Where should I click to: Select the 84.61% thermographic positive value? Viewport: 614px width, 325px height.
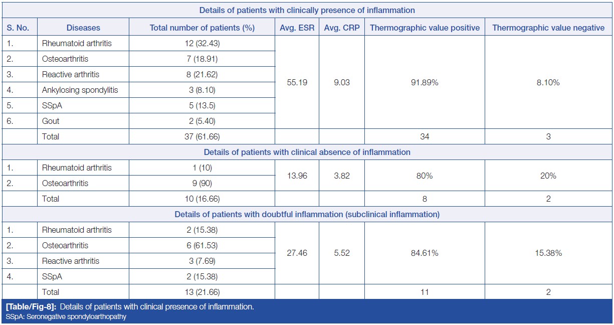point(425,253)
